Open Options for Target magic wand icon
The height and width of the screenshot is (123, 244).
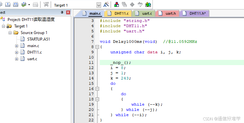106,5
